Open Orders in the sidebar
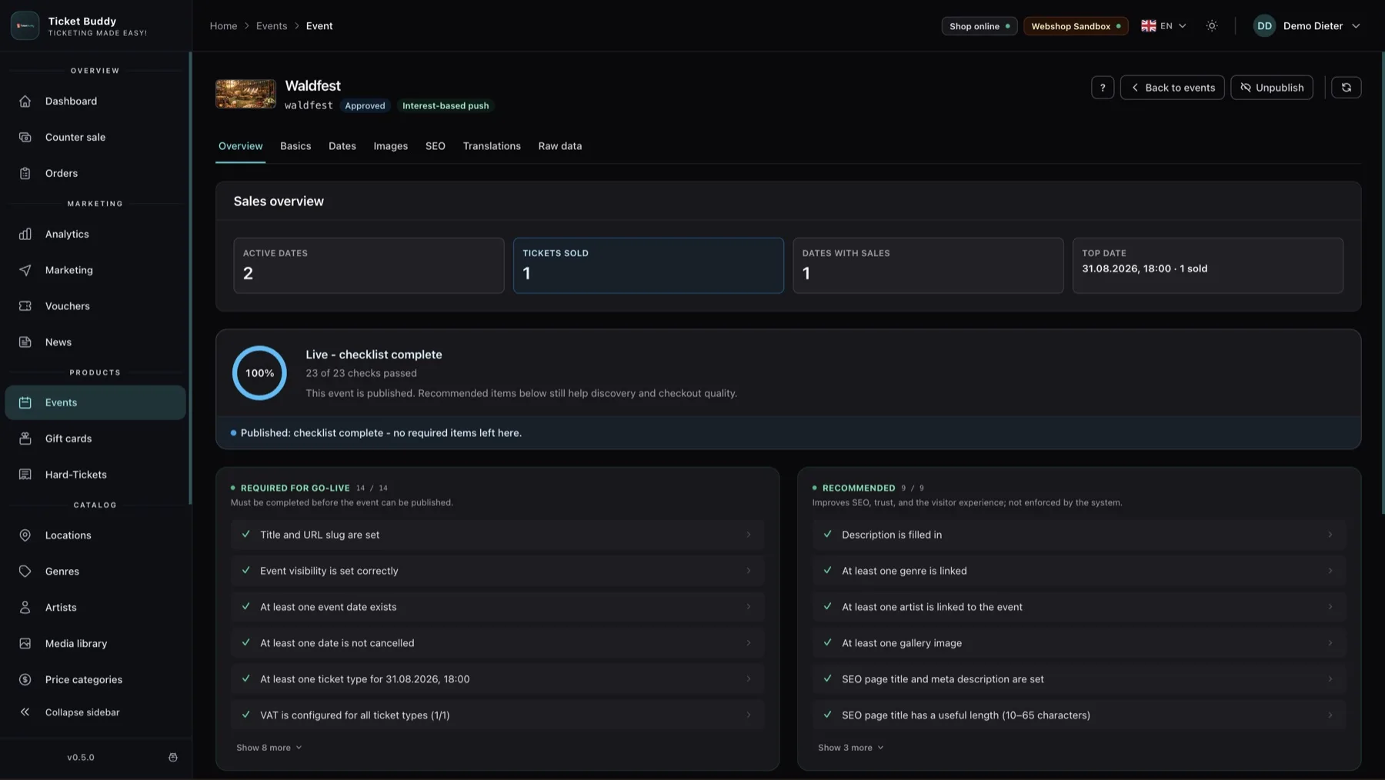 tap(95, 173)
